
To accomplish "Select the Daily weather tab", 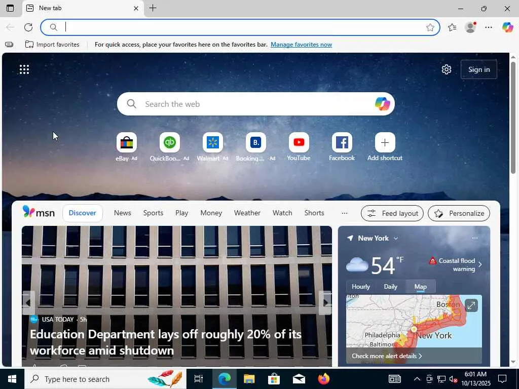I will tap(391, 287).
